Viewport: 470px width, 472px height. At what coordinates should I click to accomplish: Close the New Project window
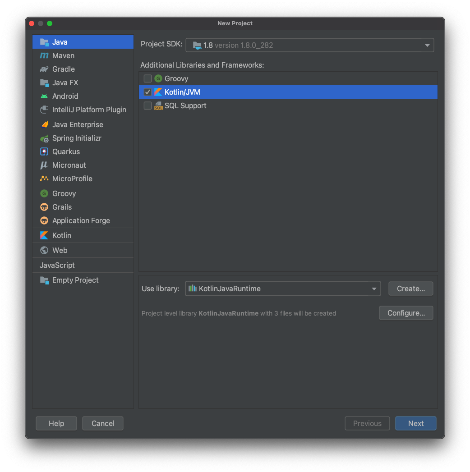[32, 23]
